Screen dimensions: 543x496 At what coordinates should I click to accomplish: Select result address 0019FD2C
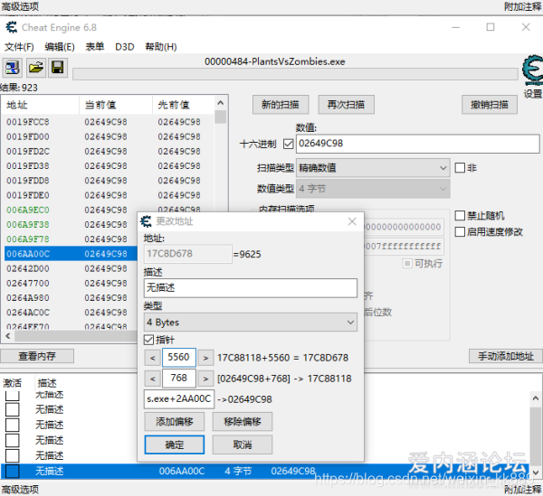pos(28,152)
